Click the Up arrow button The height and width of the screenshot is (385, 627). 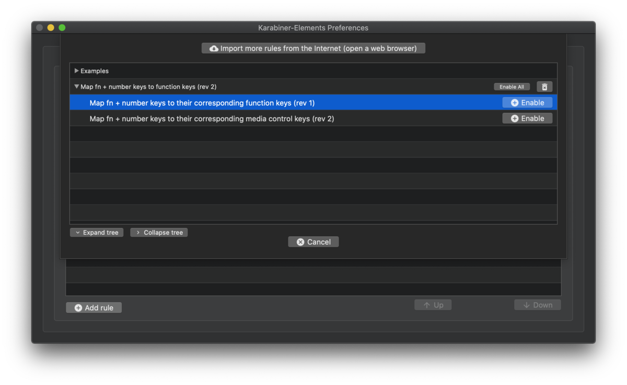[433, 305]
